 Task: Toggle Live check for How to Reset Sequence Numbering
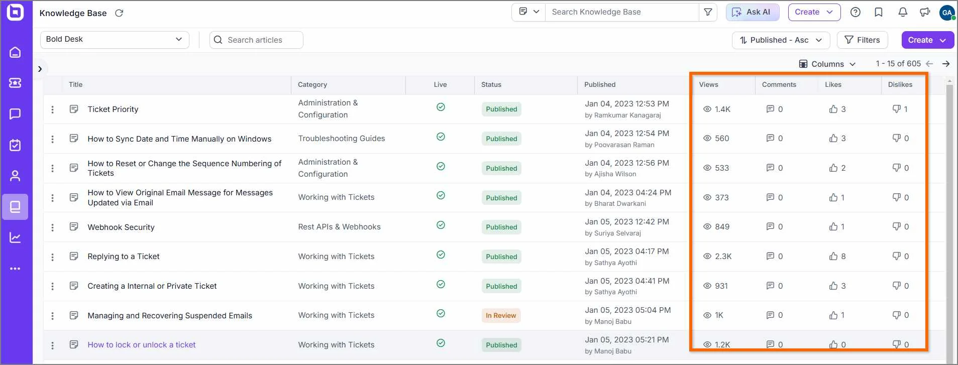(x=441, y=166)
